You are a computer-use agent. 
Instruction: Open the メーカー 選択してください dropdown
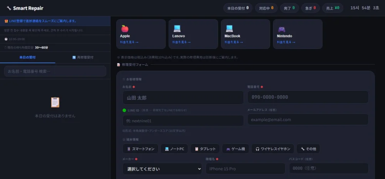pos(162,169)
